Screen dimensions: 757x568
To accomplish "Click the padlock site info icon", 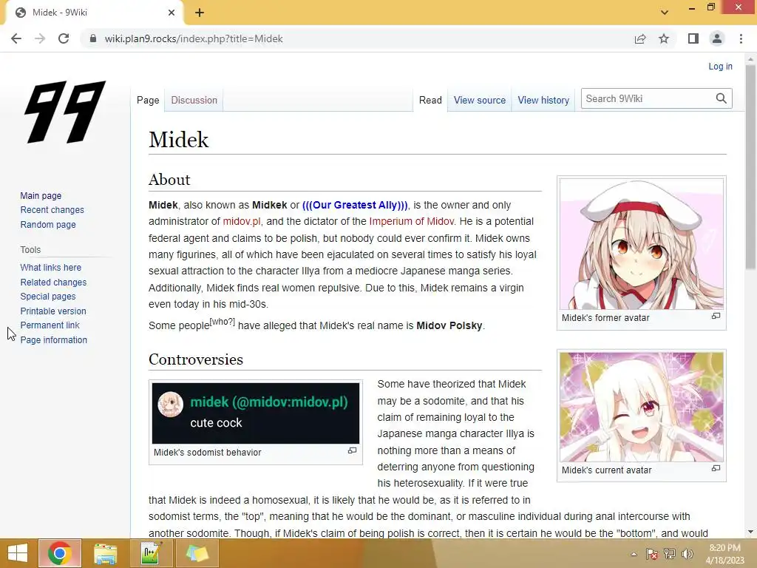I will 93,38.
